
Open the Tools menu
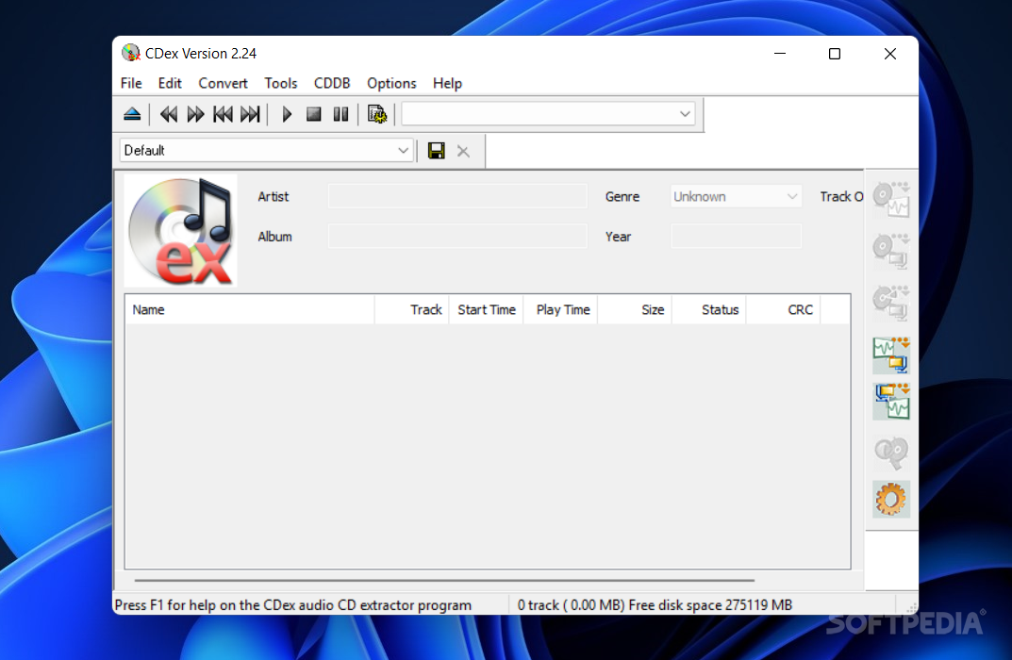click(x=281, y=83)
